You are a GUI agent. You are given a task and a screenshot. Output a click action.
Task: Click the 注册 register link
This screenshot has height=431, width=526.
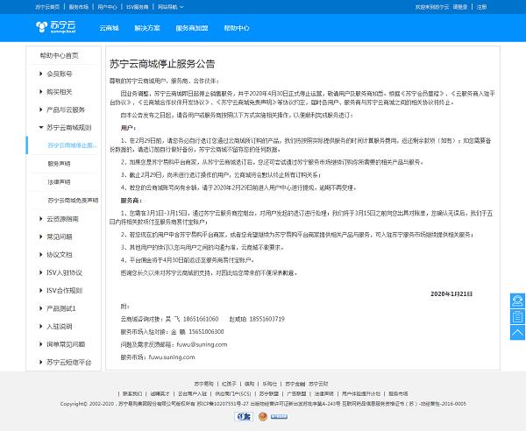coord(481,7)
